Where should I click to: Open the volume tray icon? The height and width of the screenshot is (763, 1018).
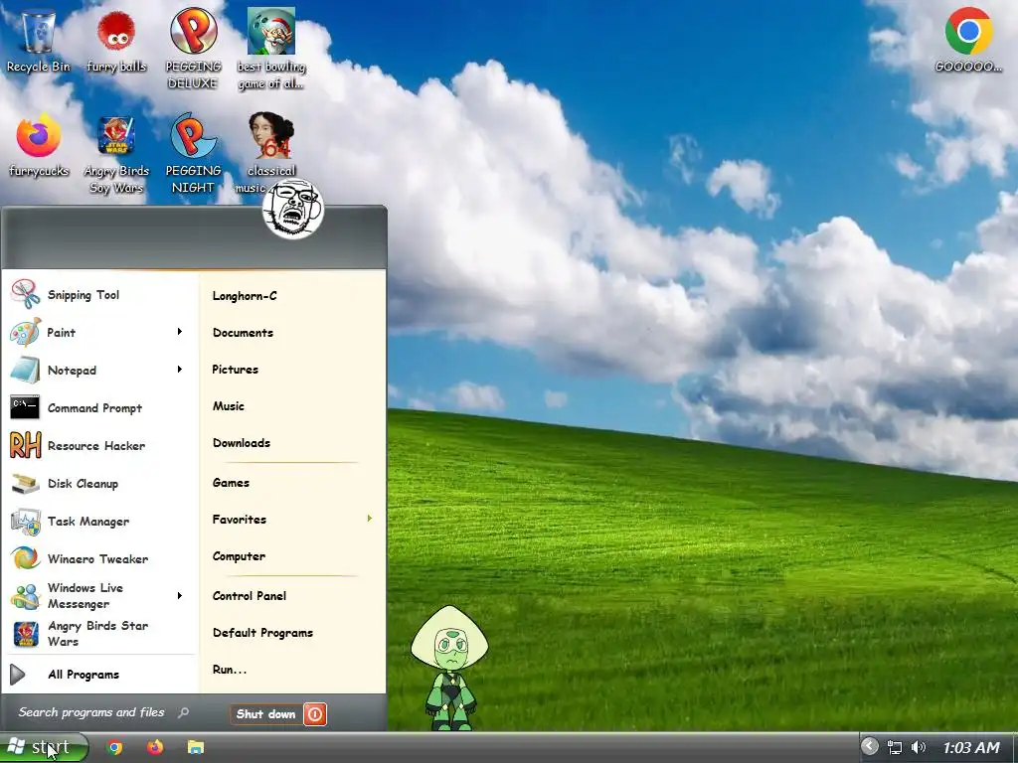918,747
